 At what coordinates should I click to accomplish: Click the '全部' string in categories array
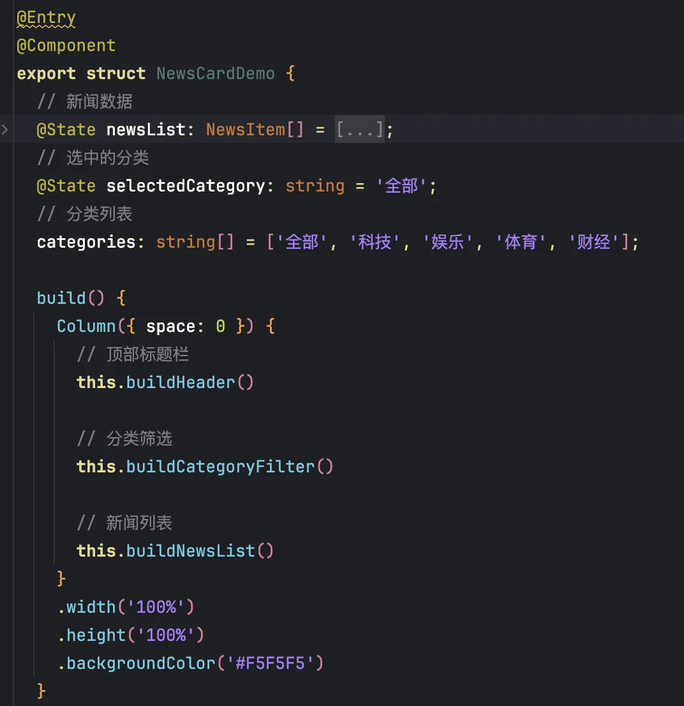click(x=302, y=242)
